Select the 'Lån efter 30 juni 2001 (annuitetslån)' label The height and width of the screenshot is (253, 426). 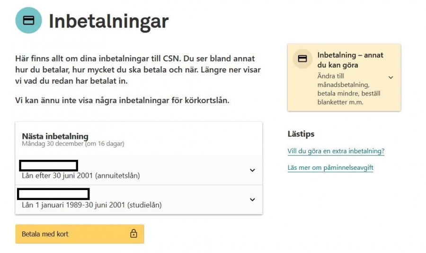(81, 176)
